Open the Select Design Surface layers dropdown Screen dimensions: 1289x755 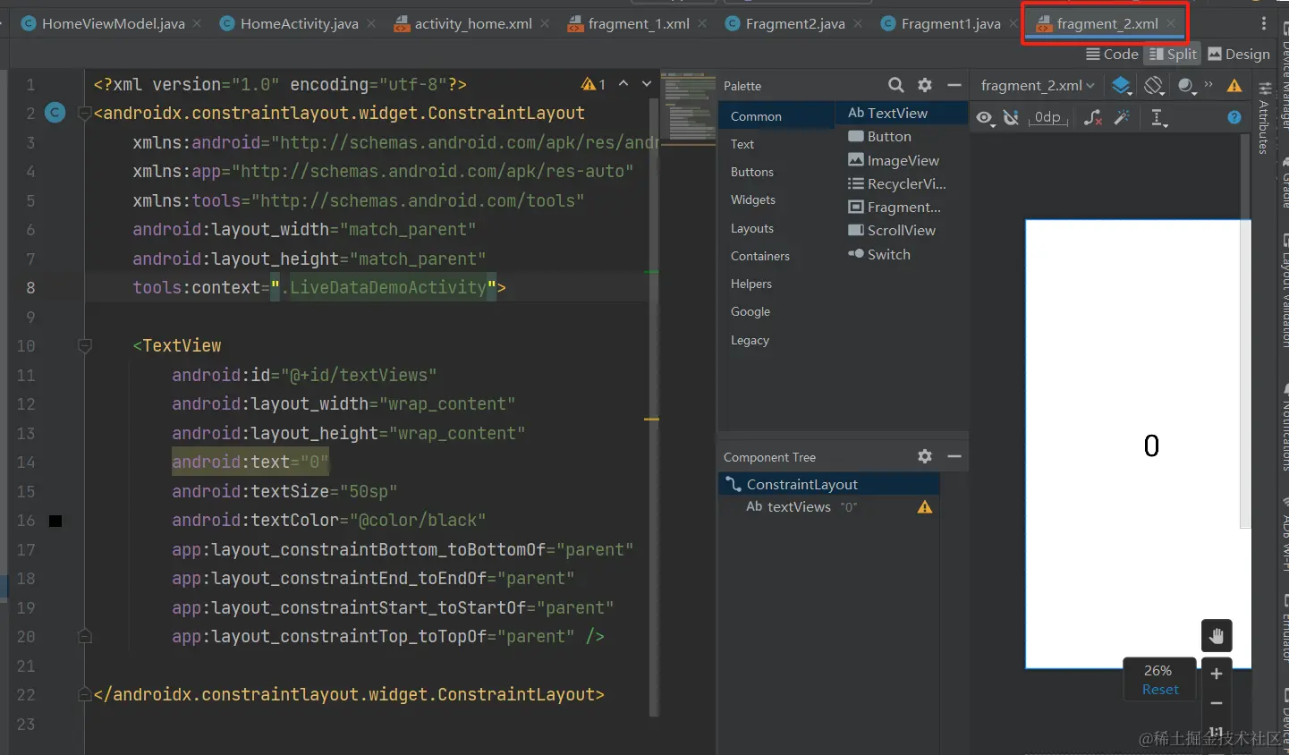point(1122,85)
